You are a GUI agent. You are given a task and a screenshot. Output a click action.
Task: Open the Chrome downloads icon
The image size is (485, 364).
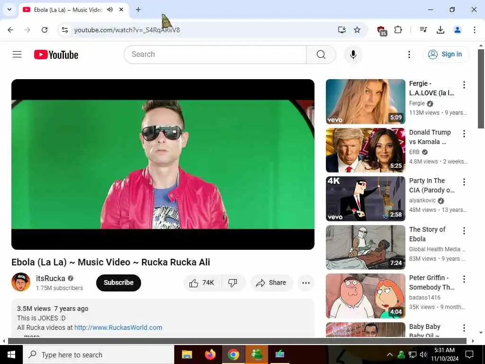click(440, 30)
